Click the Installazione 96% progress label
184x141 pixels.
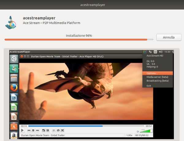tap(79, 36)
